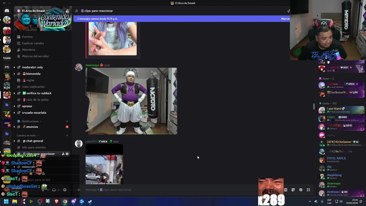Show hidden system tray icons
Screen dimensions: 366x206
310,201
